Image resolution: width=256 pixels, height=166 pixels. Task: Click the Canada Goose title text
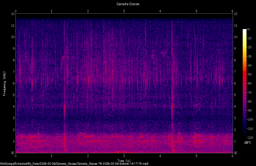pos(127,4)
